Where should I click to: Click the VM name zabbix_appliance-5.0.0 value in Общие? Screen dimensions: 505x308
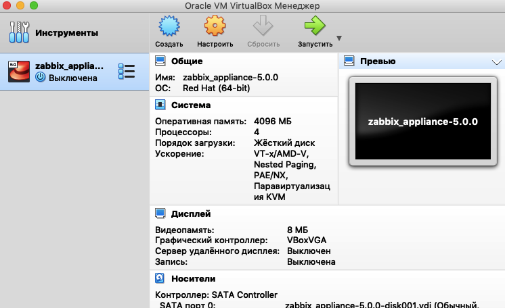231,78
